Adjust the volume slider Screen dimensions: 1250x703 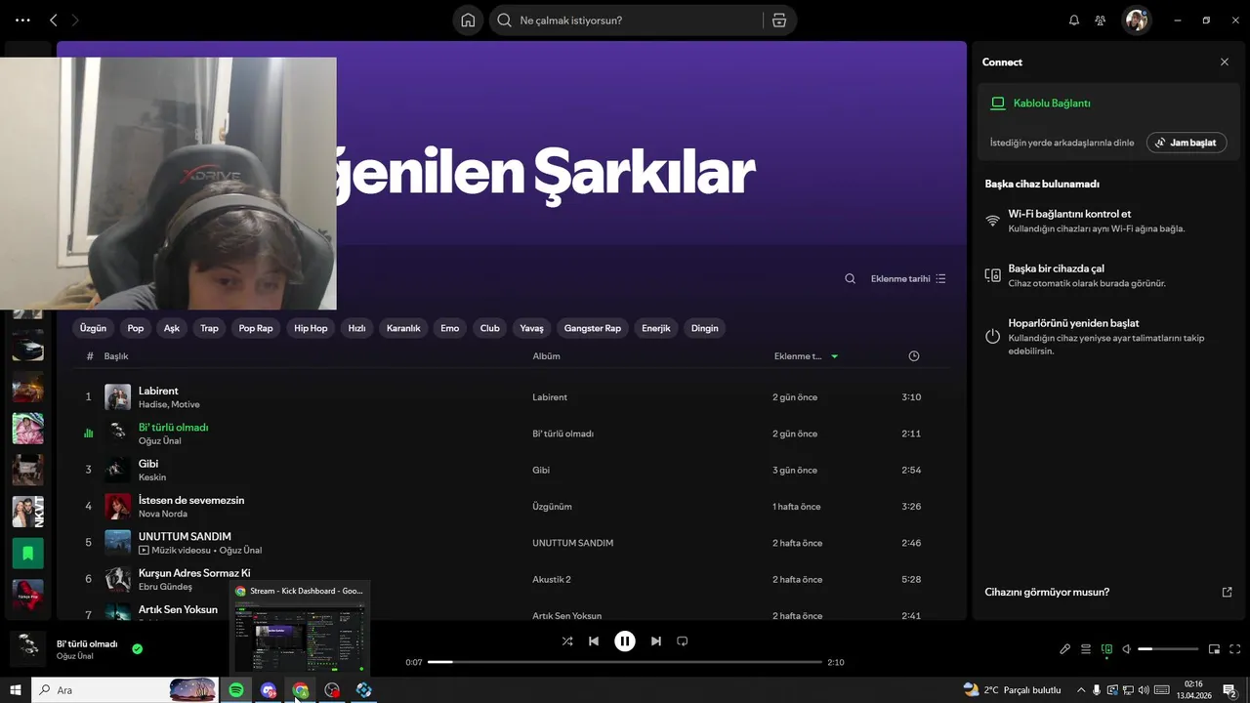coord(1168,649)
